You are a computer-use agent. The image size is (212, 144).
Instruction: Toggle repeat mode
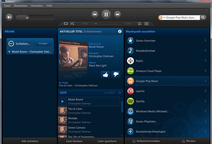pos(66,24)
